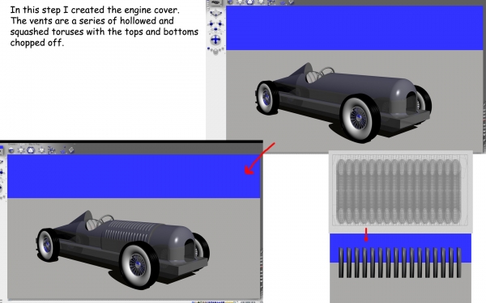Click the small blue cloud icon in lower-left window toolbar
Screen dimensions: 486x303
(63, 151)
